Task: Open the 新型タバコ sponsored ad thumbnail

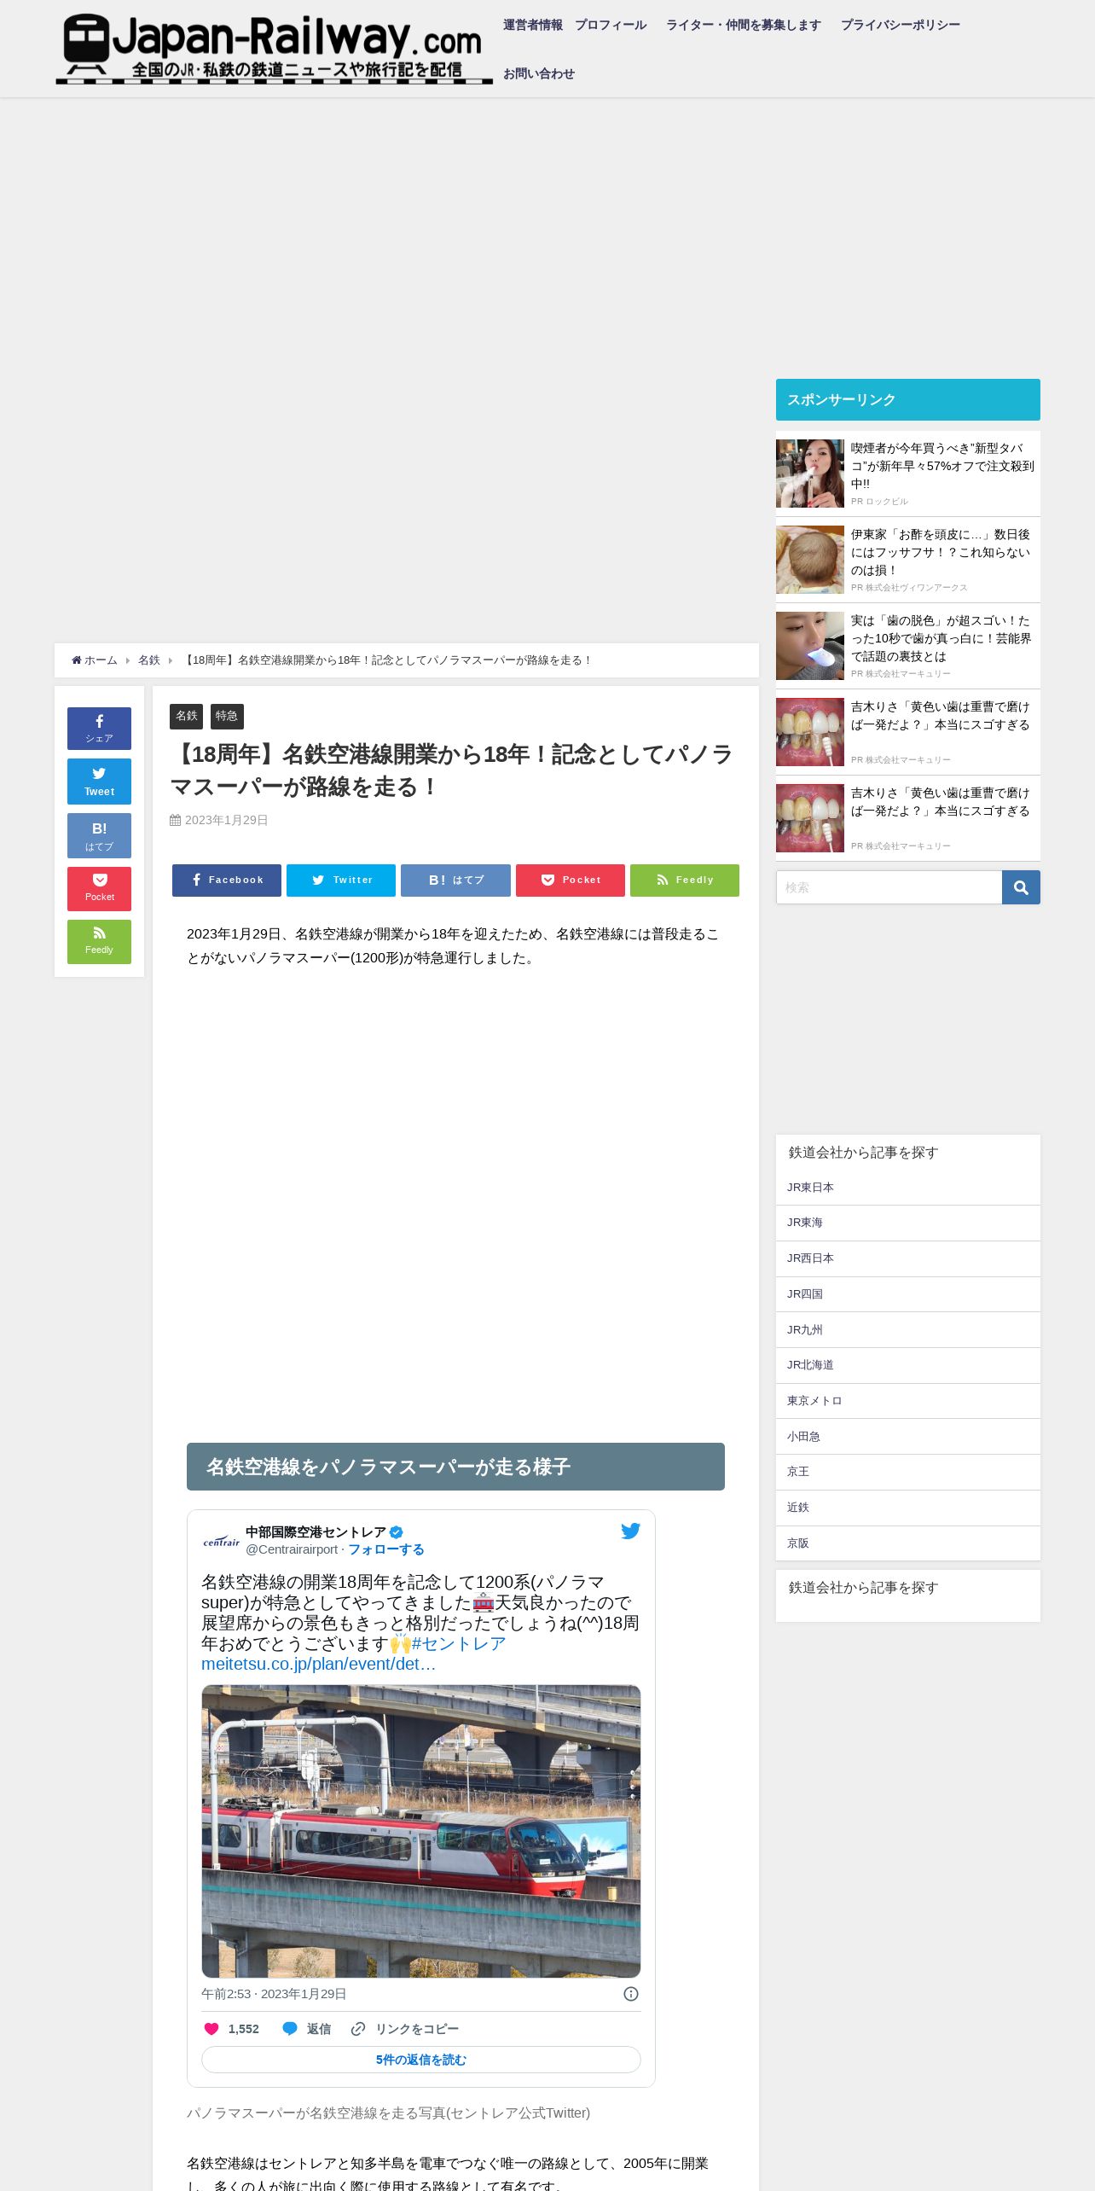Action: [x=810, y=474]
